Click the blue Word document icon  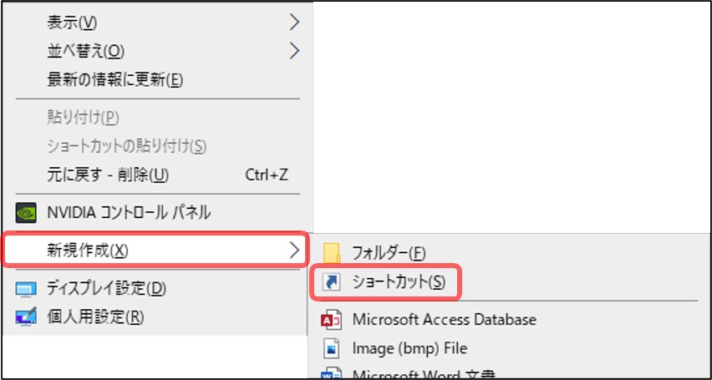331,373
